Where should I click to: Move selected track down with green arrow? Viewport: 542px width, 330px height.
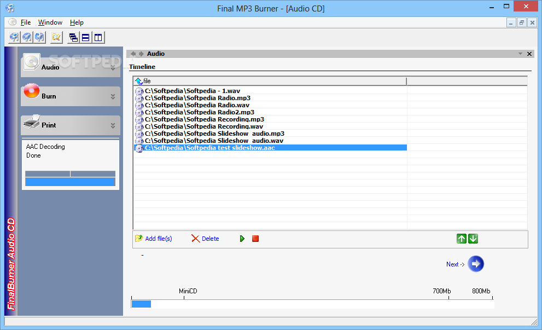473,239
